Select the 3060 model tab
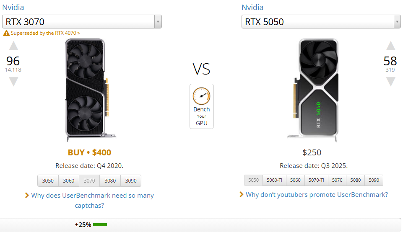 click(69, 181)
